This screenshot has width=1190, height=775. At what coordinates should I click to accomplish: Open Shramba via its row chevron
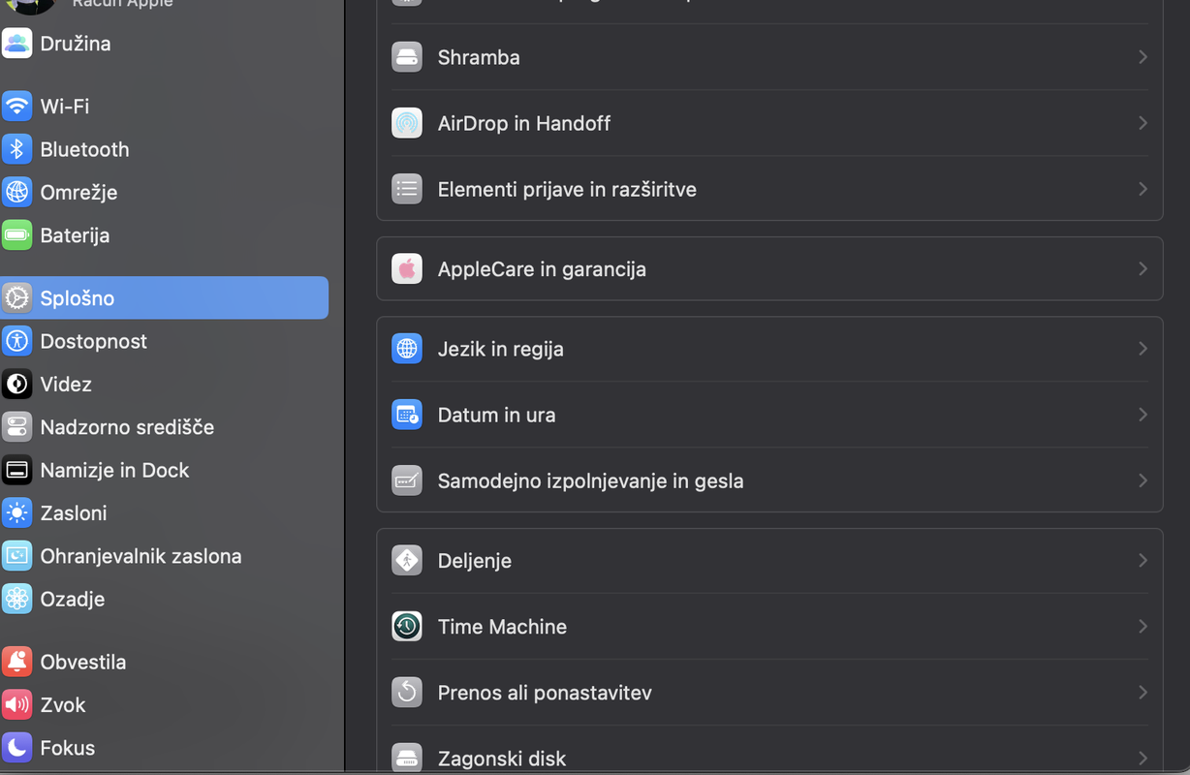1143,57
